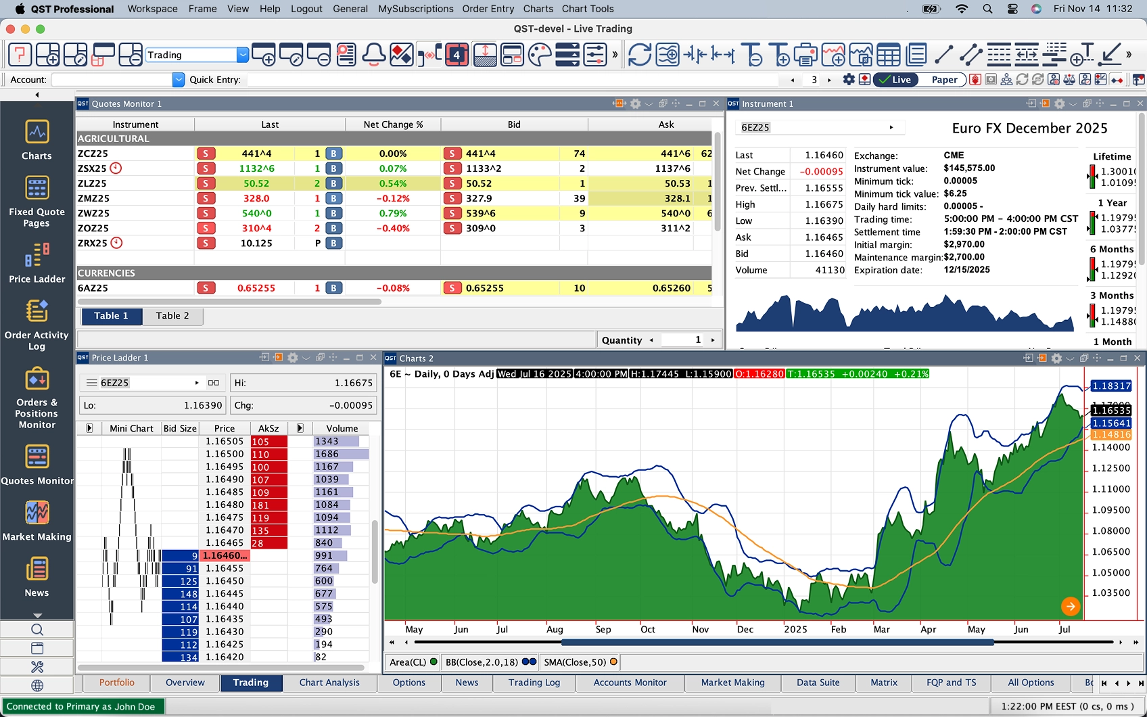Click buy B button for ZLZ25
The height and width of the screenshot is (717, 1147).
(x=333, y=183)
